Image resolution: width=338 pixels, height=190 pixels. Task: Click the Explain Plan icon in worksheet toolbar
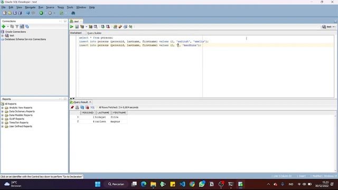pos(82,27)
